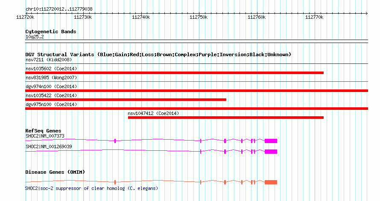380x201 pixels.
Task: Click the red bar for nsv1035422
Action: 126,100
